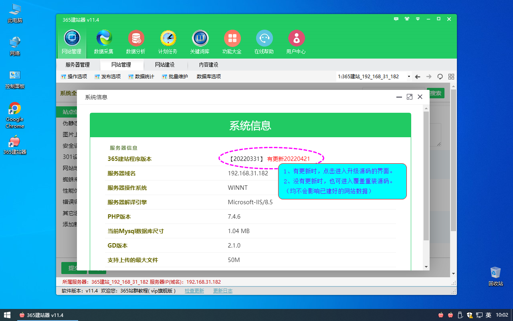Viewport: 513px width, 321px height.
Task: Open 控制面板 desktop icon
Action: tap(15, 79)
